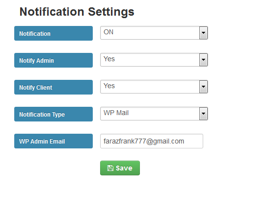Click the ON text in Notification dropdown
Image resolution: width=269 pixels, height=216 pixels.
108,32
